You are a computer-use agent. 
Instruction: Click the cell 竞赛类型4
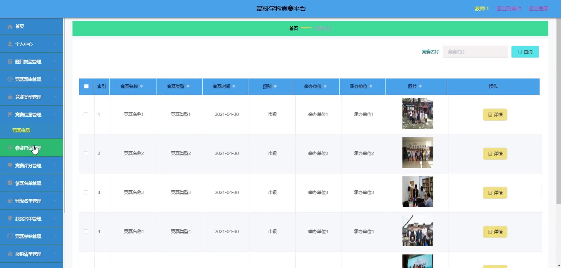pyautogui.click(x=181, y=231)
